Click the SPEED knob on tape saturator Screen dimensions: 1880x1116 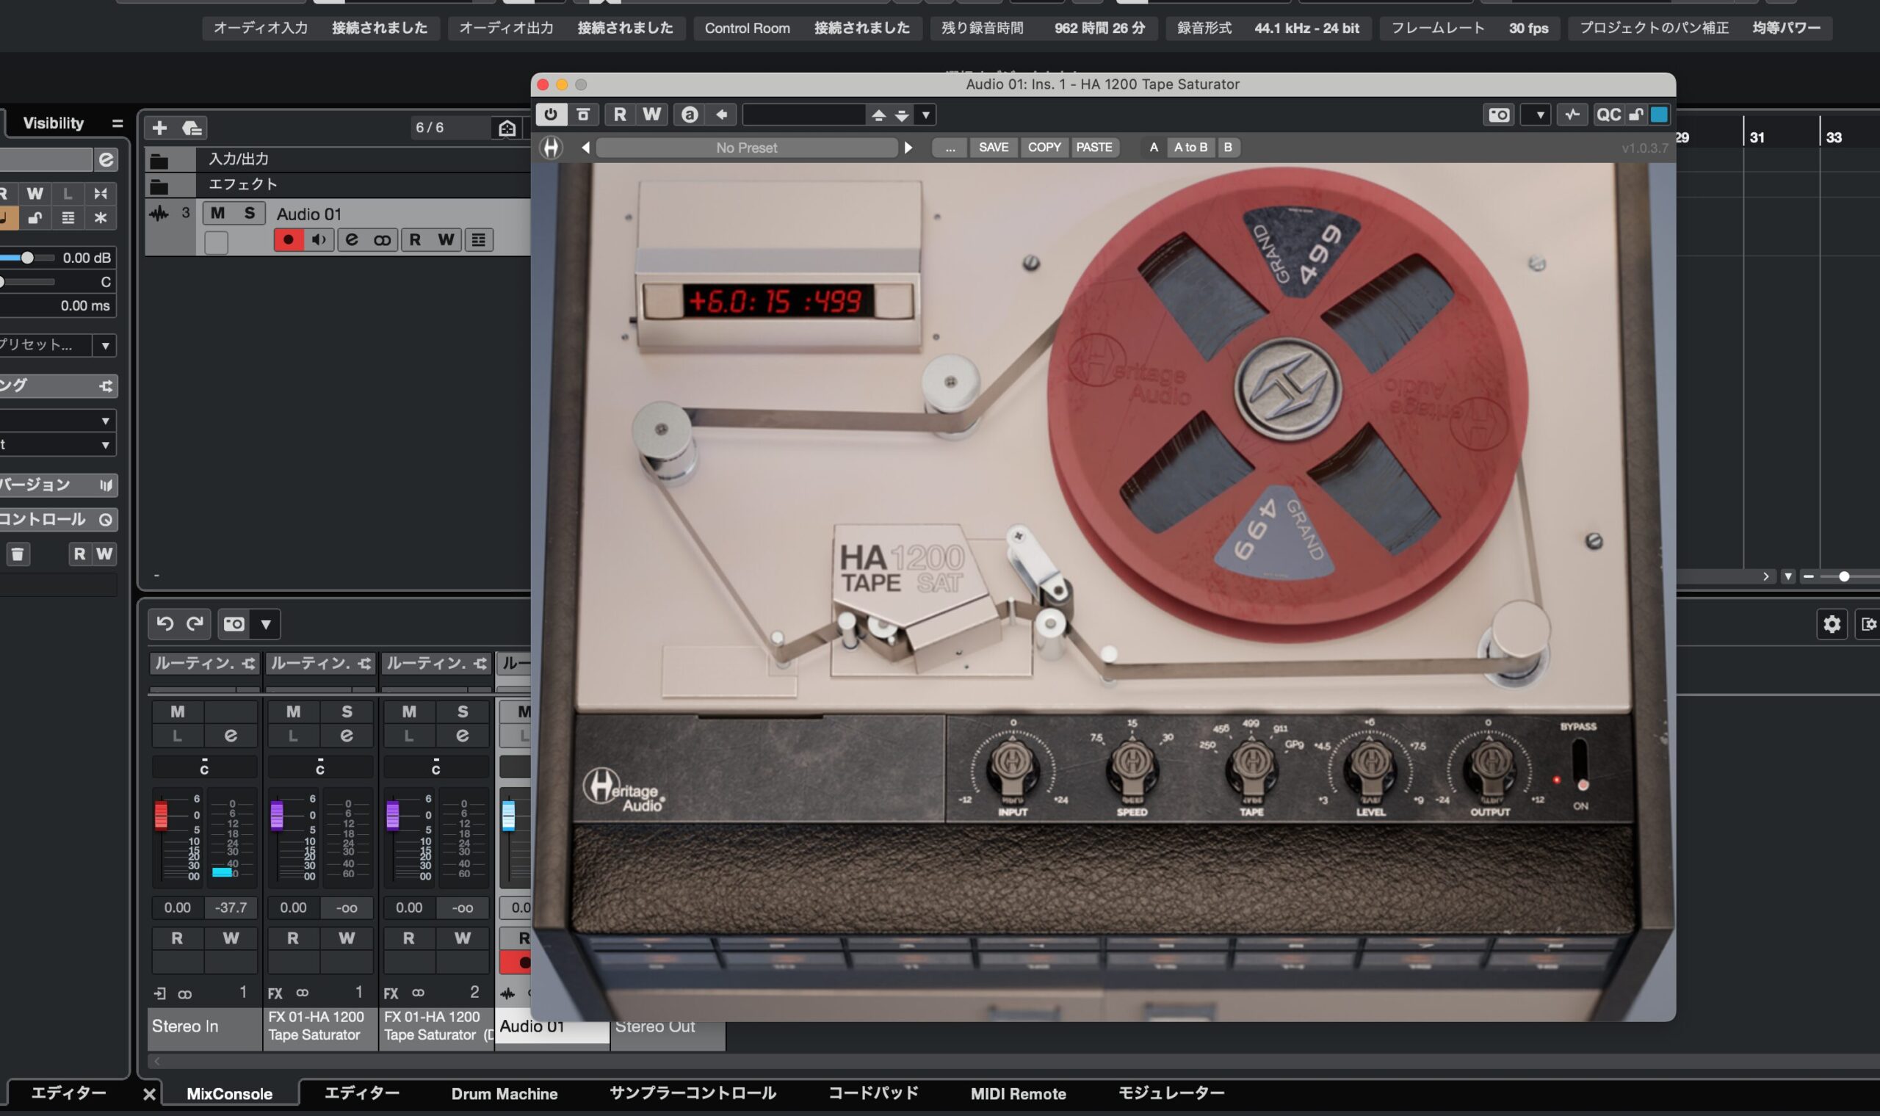click(x=1132, y=766)
